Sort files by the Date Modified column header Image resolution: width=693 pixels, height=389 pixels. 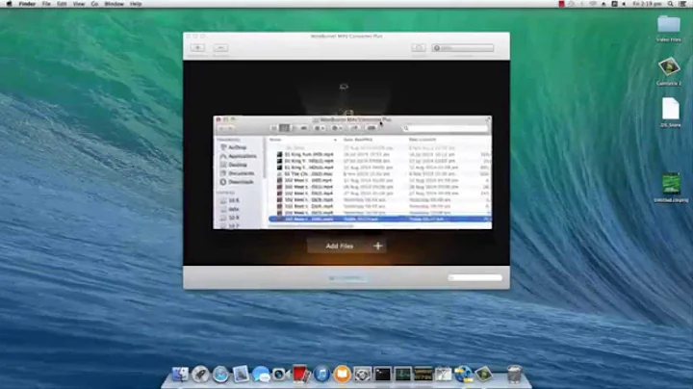[x=372, y=140]
